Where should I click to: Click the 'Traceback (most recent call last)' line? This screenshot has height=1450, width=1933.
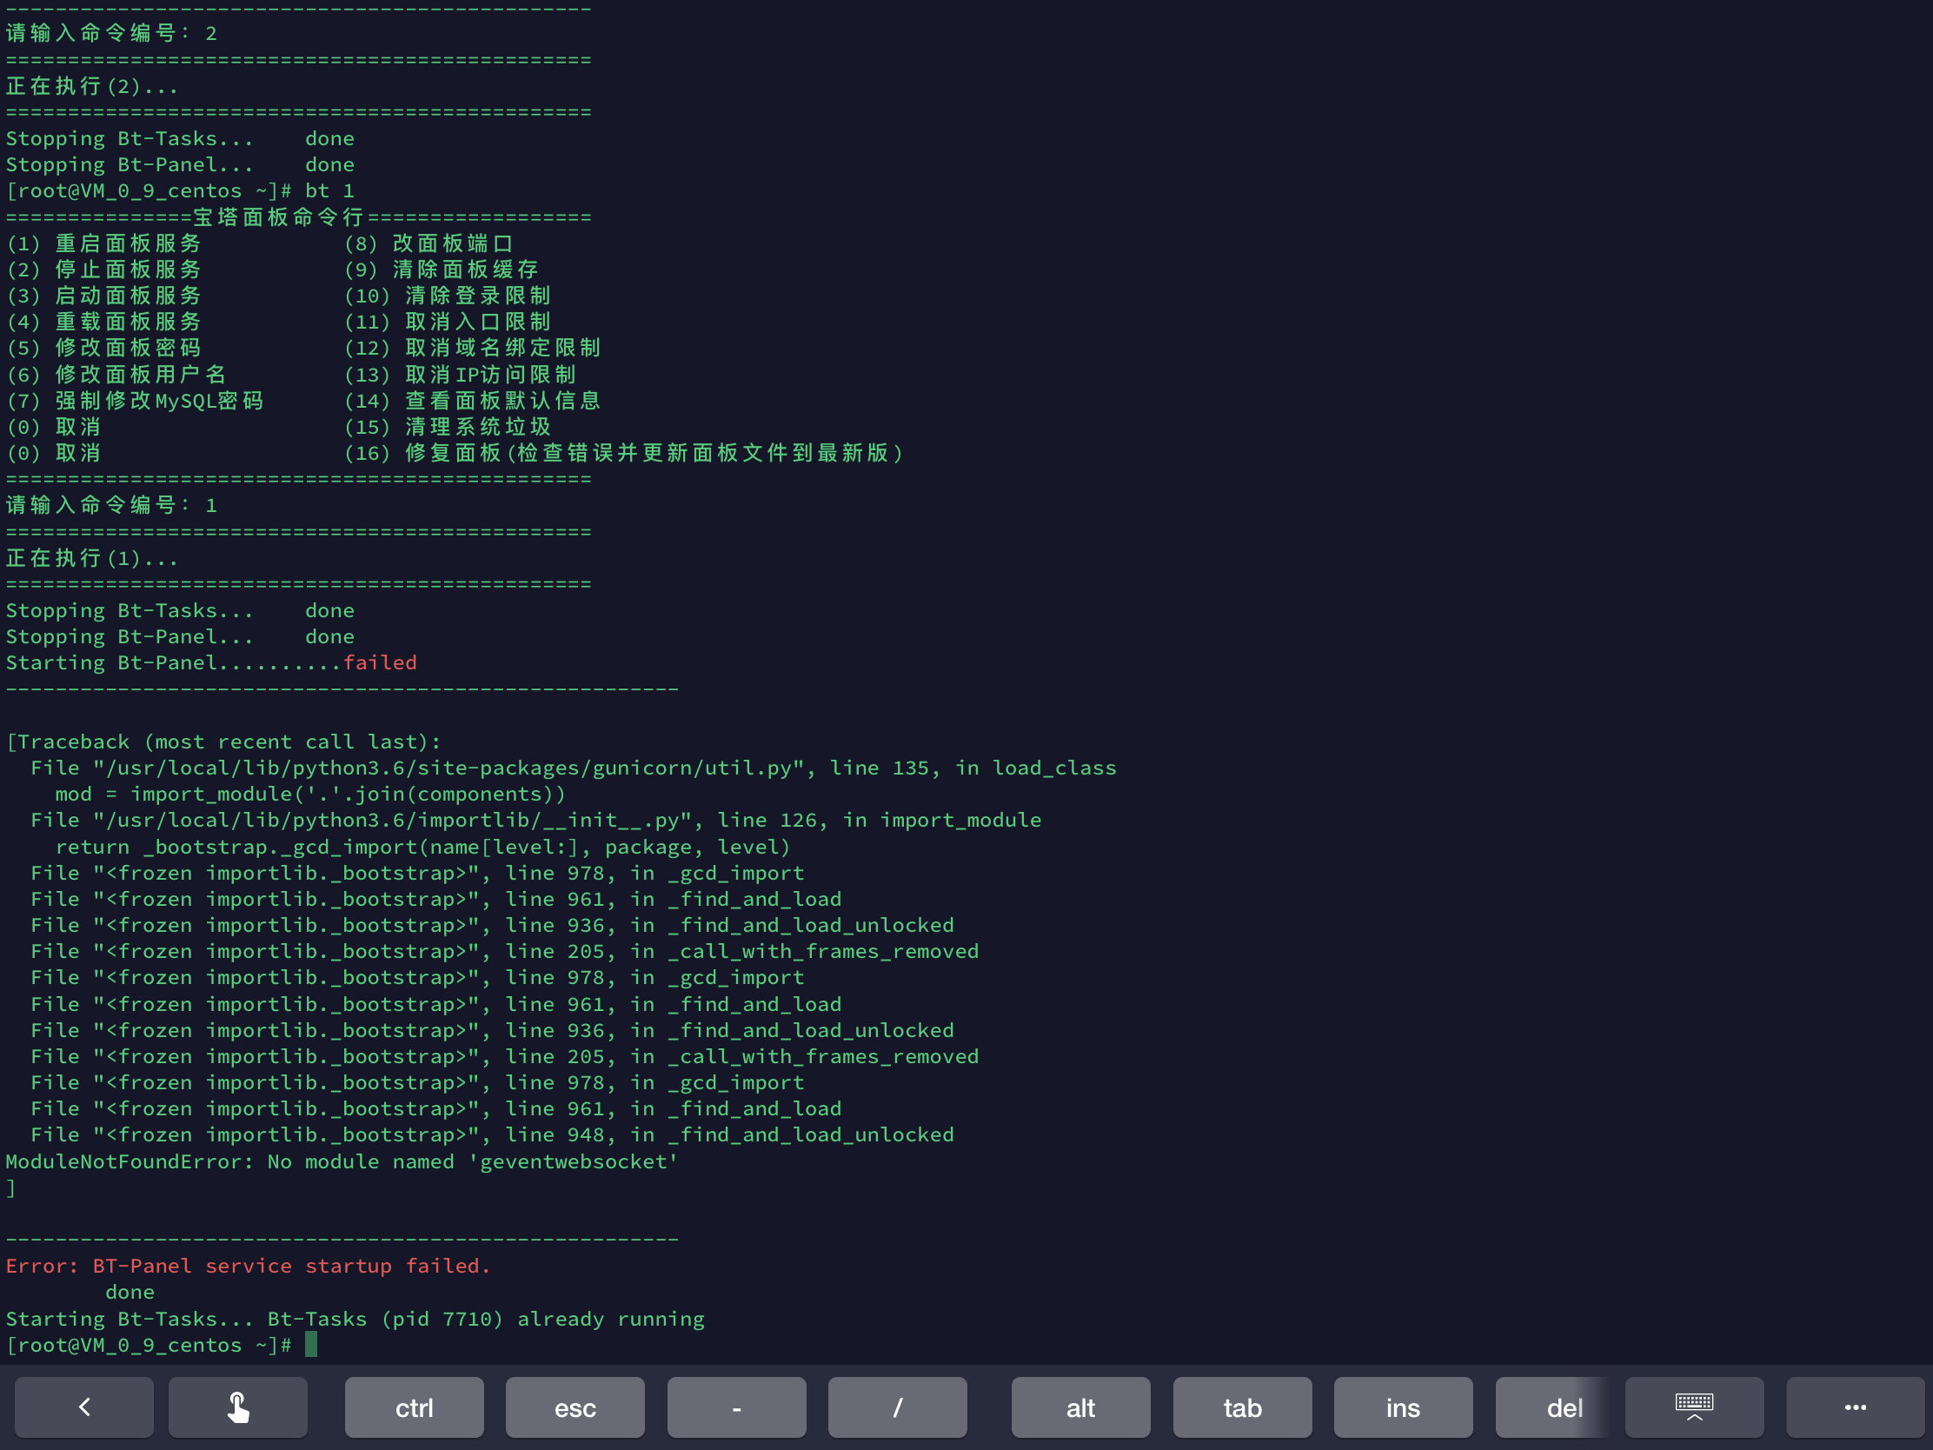pyautogui.click(x=223, y=742)
